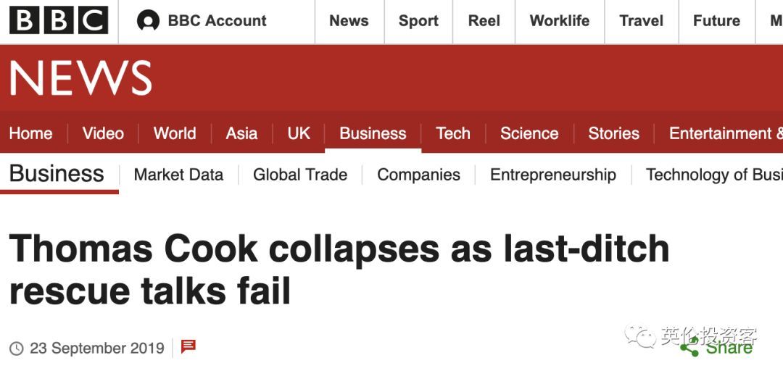Go to Global Trade subsection
783x371 pixels.
300,175
